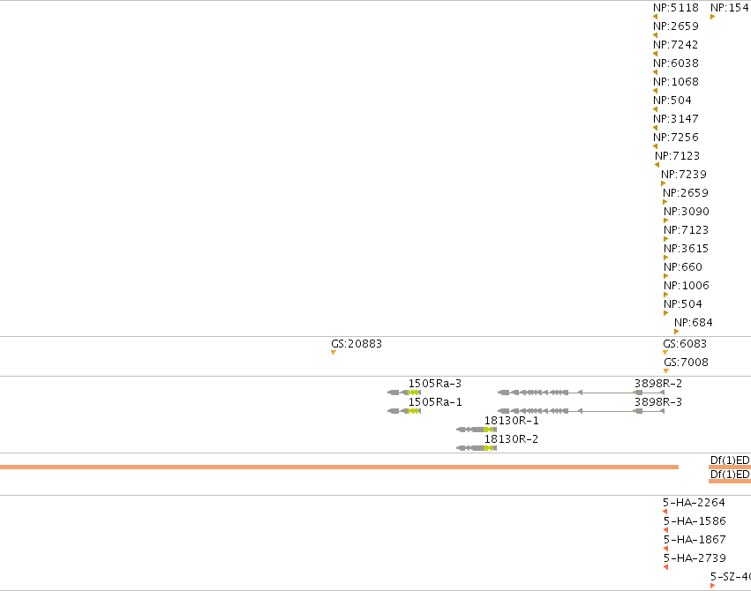Select the marker under the NP:154 label
This screenshot has height=591, width=751.
click(713, 17)
